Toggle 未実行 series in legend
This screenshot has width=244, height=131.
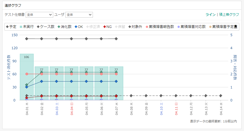point(27,27)
